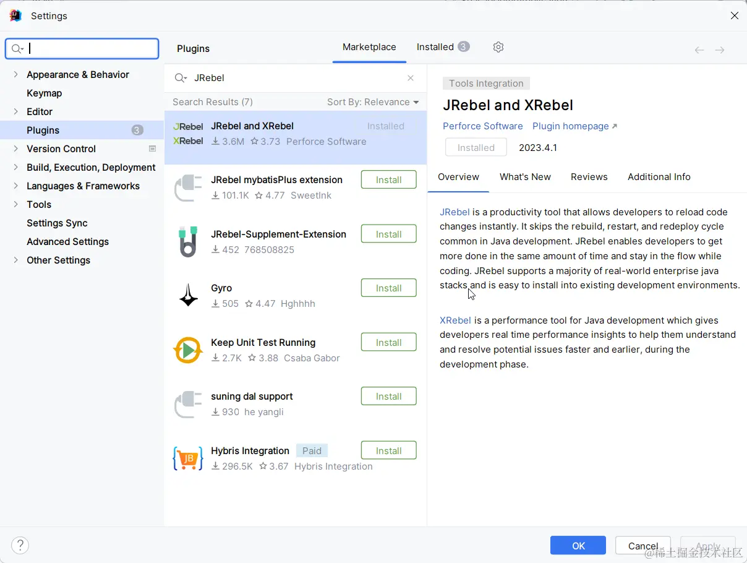Select the Hybris Integration JB icon

click(188, 458)
